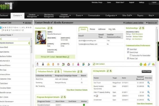Screen dimensions: 159x106
Task: Click the contact list vertical scrollbar
Action: (31, 46)
